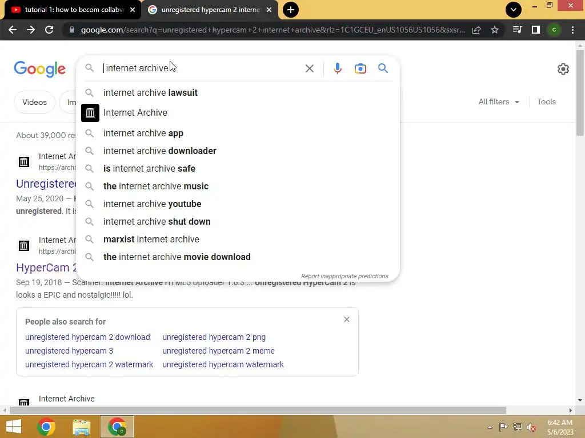This screenshot has height=438, width=585.
Task: Open the HyperCam 2 search result title
Action: coord(46,267)
